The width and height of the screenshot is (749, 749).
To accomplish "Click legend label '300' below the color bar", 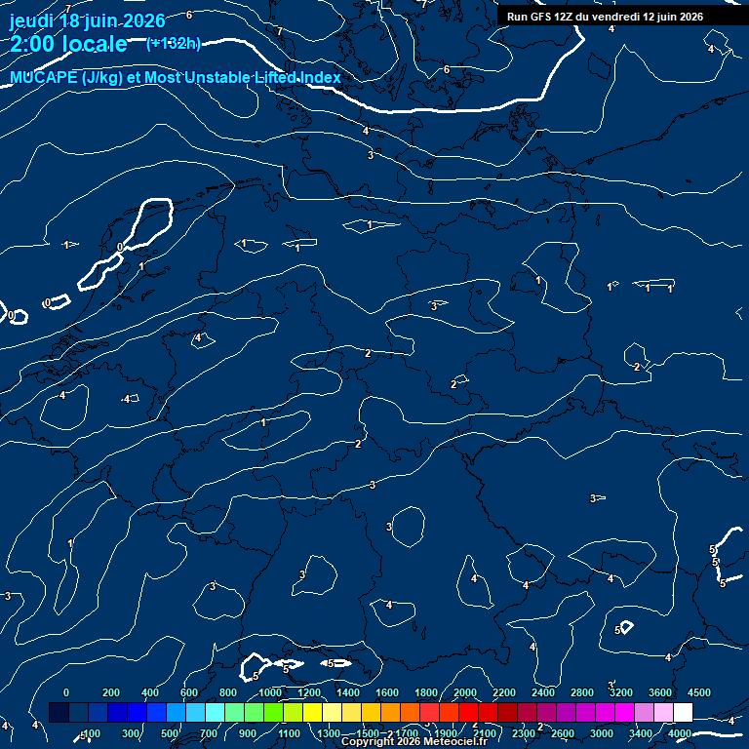I will [131, 733].
